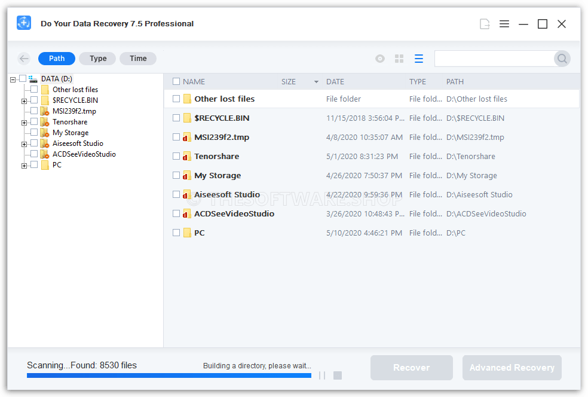Screen dimensions: 588x397
Task: Click the ACDSeeVideoStudio folder icon in the file list
Action: pyautogui.click(x=187, y=213)
